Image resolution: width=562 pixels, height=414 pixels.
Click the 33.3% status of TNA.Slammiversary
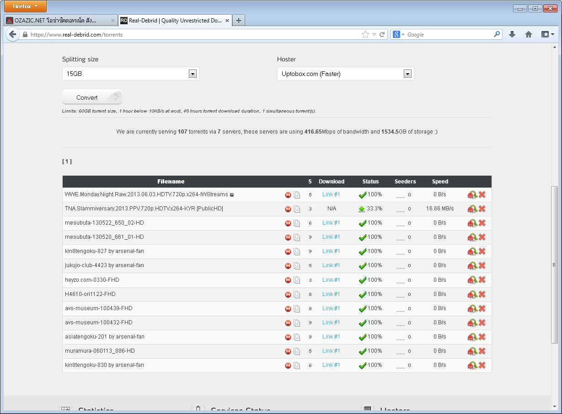(370, 209)
